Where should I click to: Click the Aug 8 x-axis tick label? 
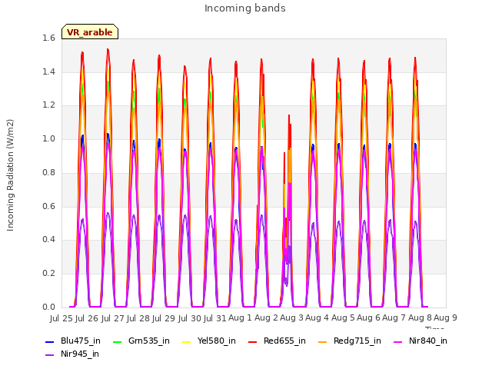coord(420,317)
